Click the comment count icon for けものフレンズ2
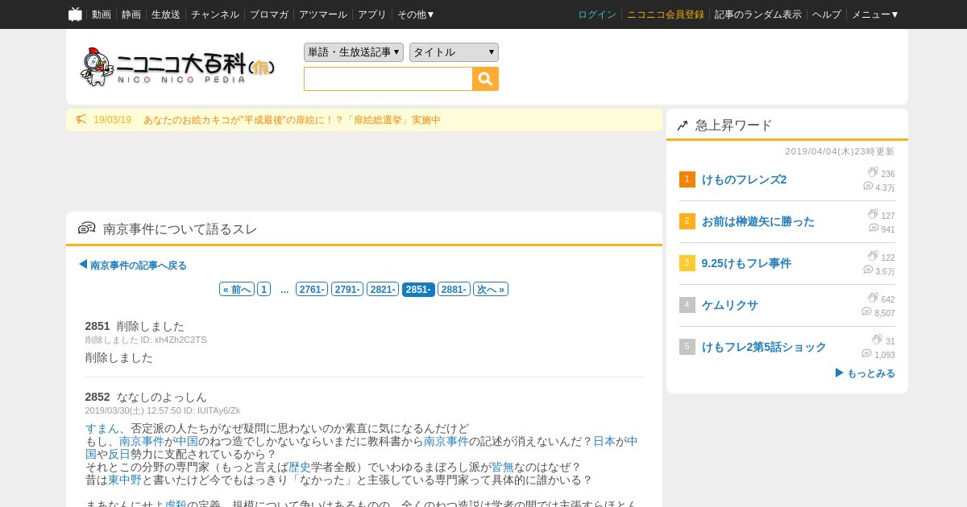The width and height of the screenshot is (967, 507). click(x=868, y=186)
